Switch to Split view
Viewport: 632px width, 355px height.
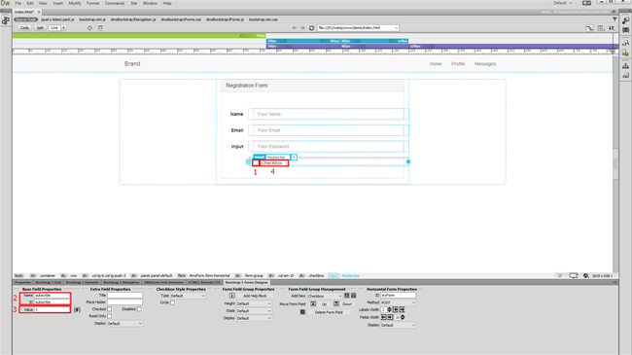(40, 28)
